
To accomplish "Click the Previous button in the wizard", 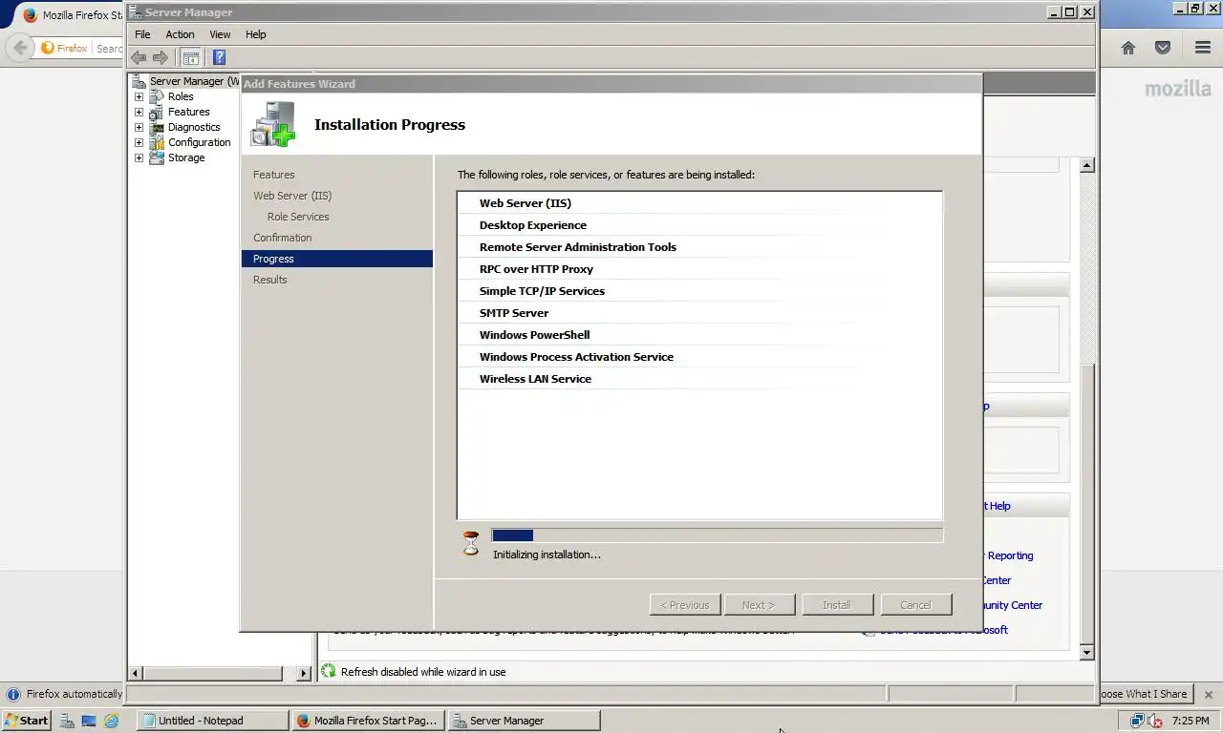I will point(686,605).
